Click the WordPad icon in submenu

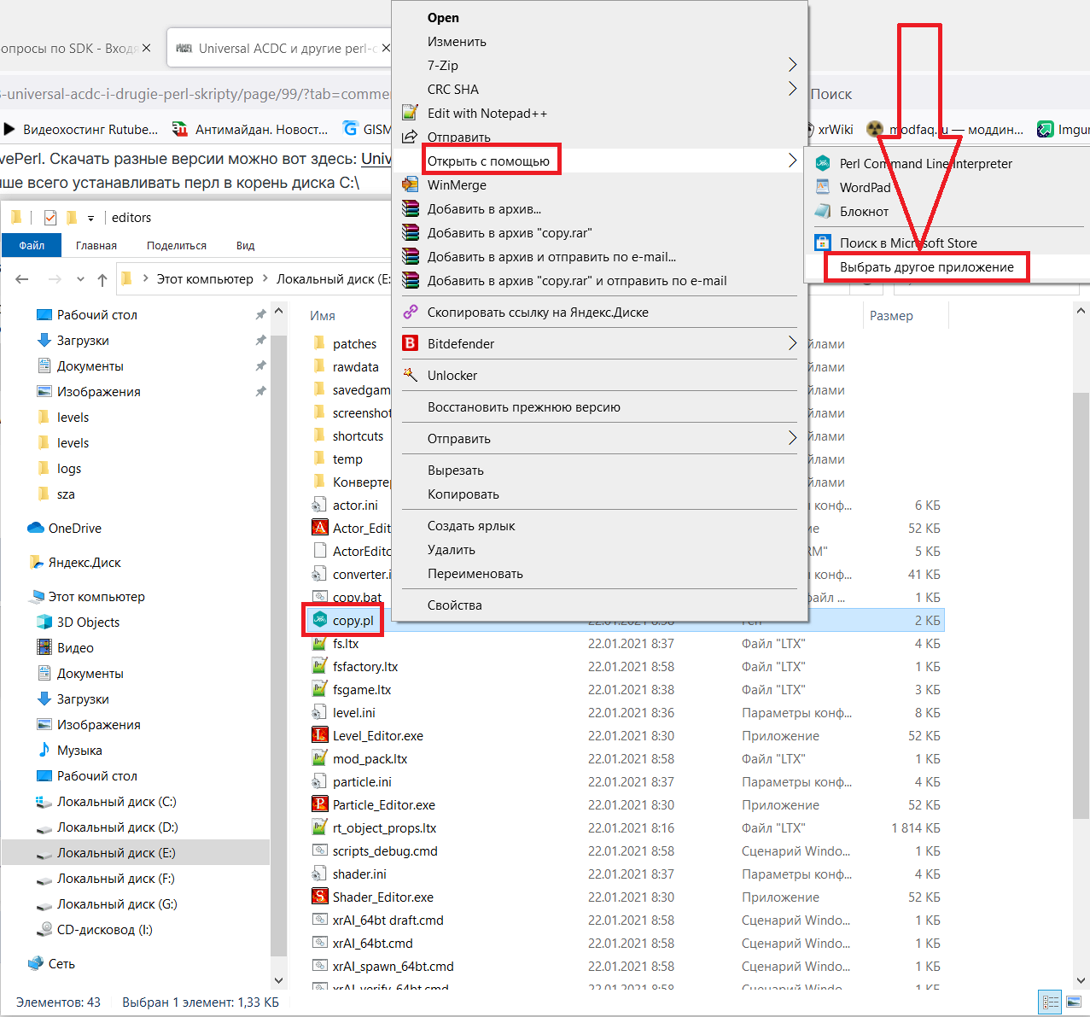click(x=823, y=187)
